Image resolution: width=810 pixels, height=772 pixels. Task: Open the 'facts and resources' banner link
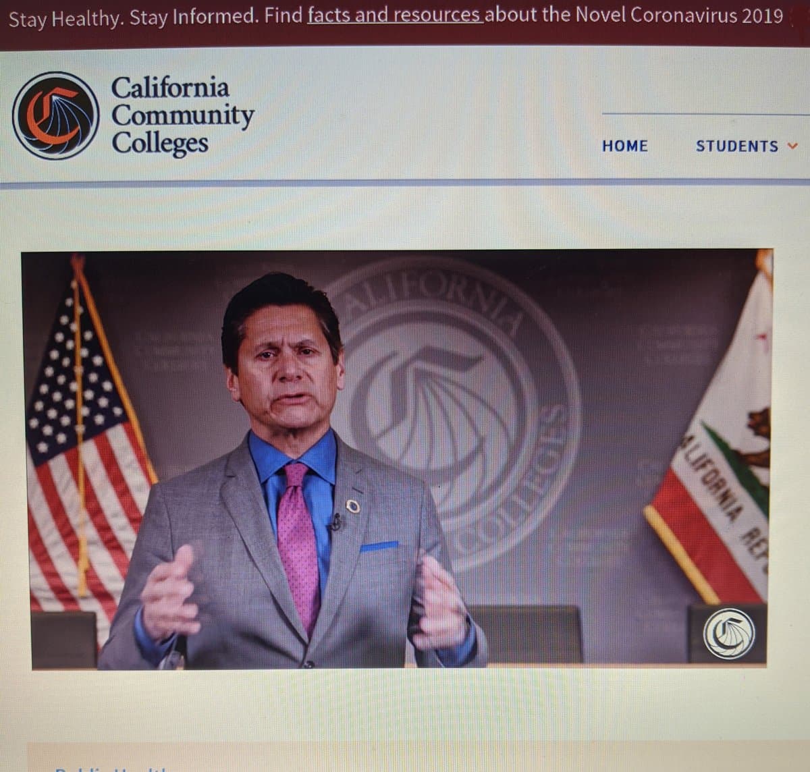(x=396, y=16)
